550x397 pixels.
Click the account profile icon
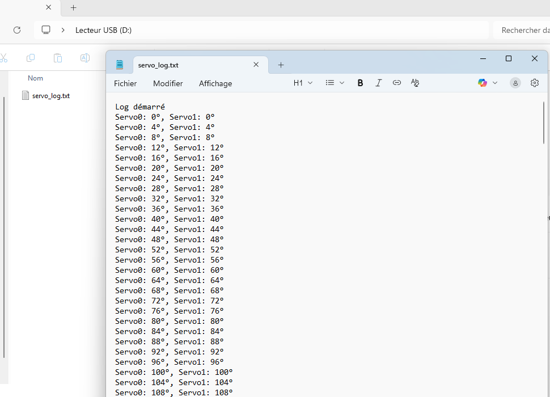coord(515,83)
